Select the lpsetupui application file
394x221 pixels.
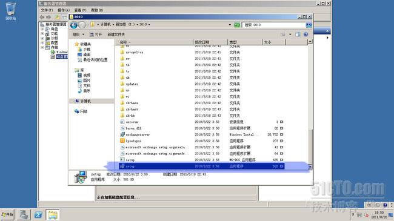(133, 141)
